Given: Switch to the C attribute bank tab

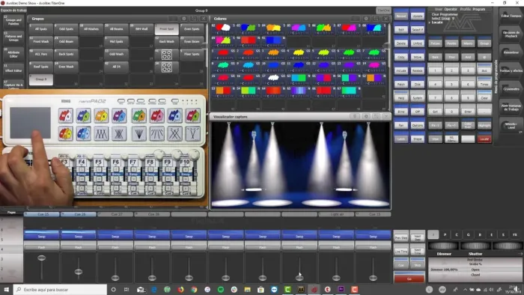Looking at the screenshot, I should [457, 235].
